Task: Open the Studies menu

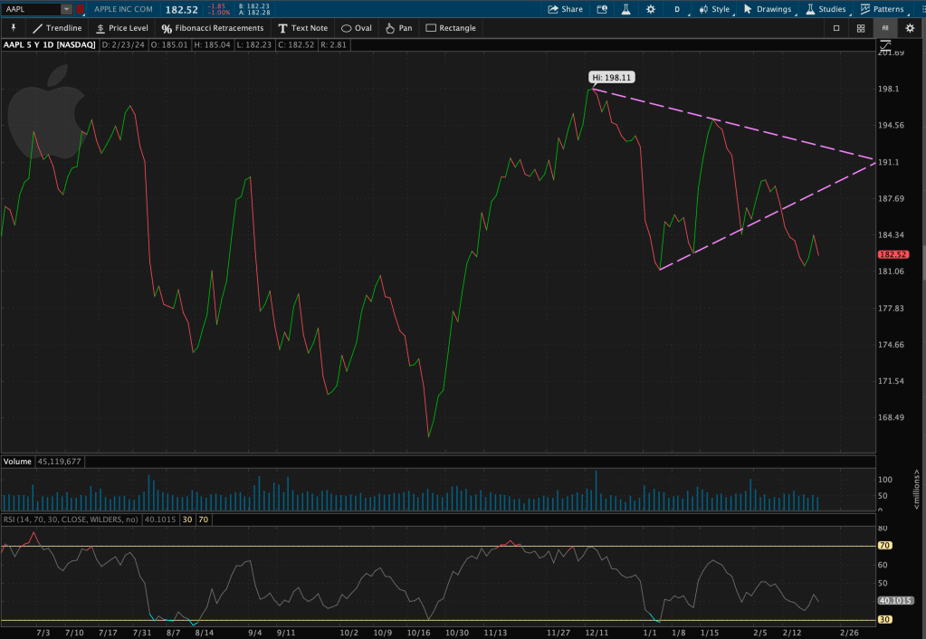Action: 825,9
